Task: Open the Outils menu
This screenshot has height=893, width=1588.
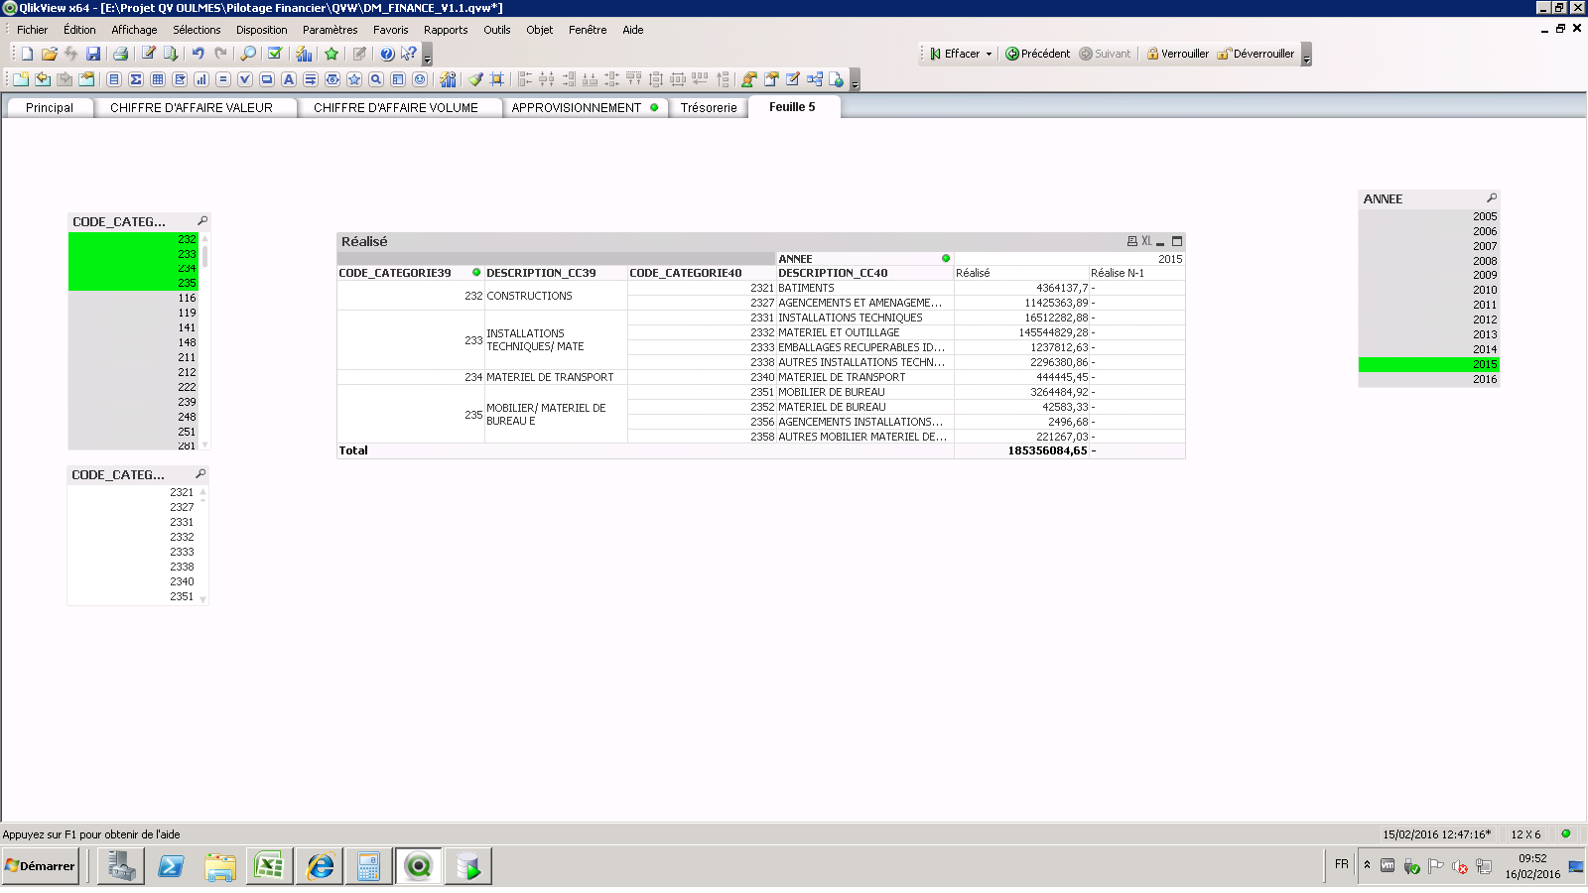Action: tap(497, 30)
